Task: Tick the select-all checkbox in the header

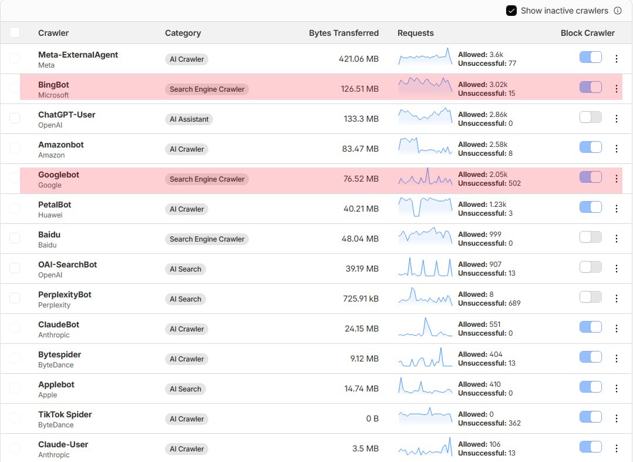Action: [x=15, y=32]
